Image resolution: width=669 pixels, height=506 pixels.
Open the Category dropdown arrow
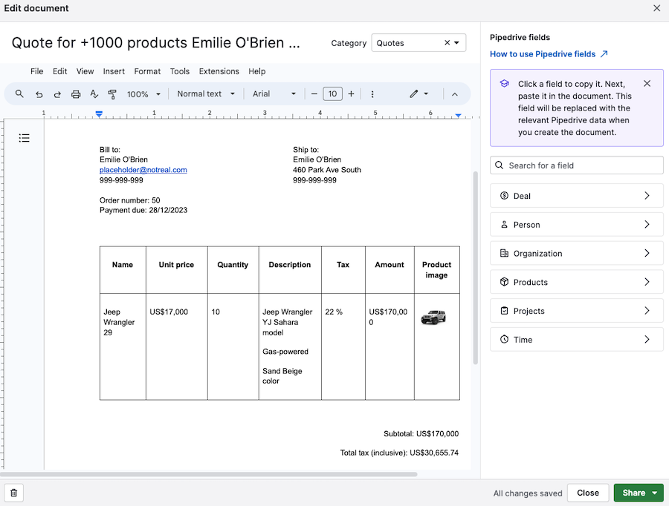[x=457, y=42]
